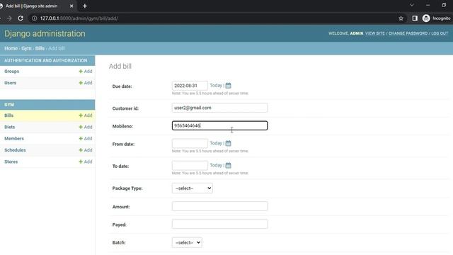The image size is (453, 255).
Task: Click the Incognito profile icon
Action: (426, 18)
